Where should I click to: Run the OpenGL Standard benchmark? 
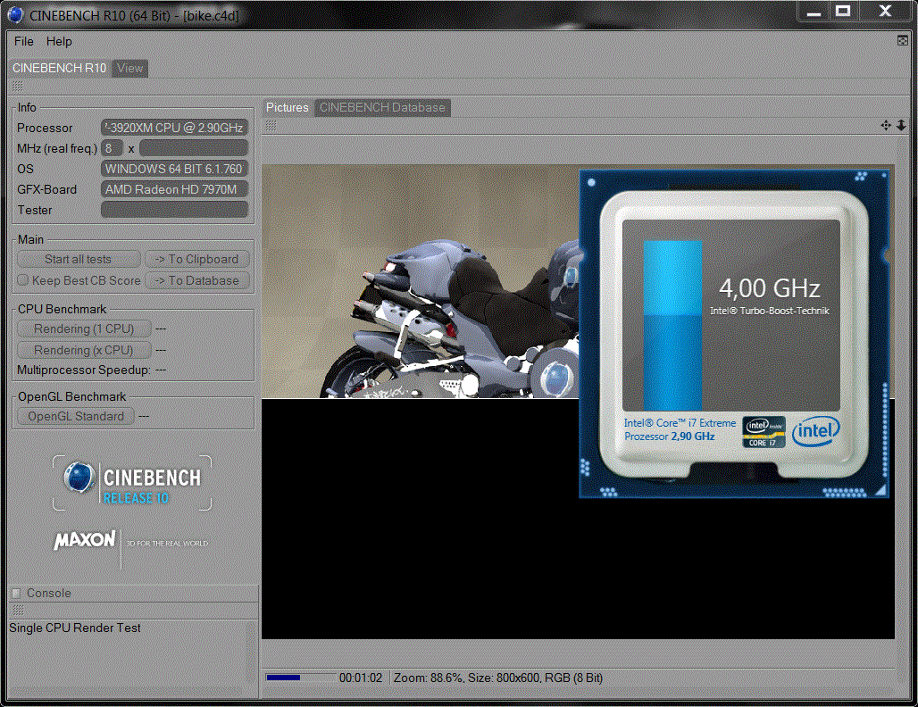coord(76,416)
